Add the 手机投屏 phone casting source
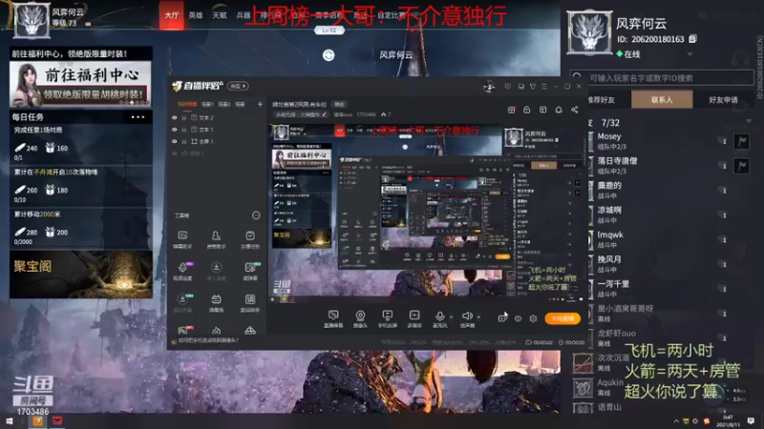Screen dimensions: 764x429 [388, 318]
